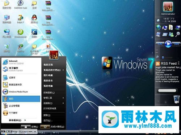Click the magnifier icon in sidebar launcher
181x135 pixels.
point(177,34)
